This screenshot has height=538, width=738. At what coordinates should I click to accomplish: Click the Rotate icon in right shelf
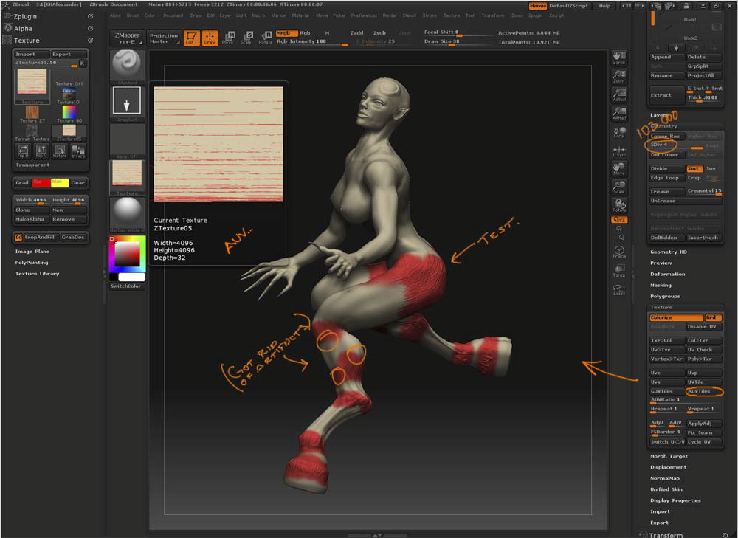tap(619, 206)
